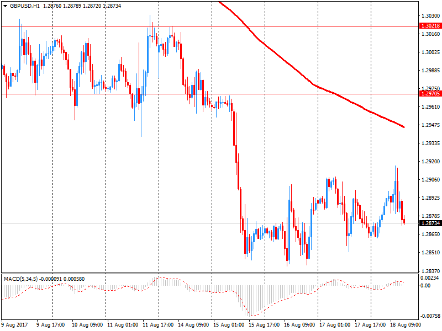The image size is (442, 331).
Task: Click the 15 Aug 01:00 time label
Action: tap(229, 325)
